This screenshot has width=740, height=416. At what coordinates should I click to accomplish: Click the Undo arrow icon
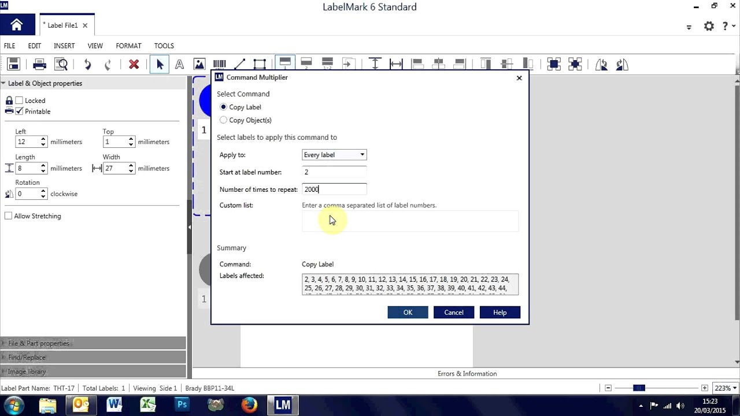(87, 64)
